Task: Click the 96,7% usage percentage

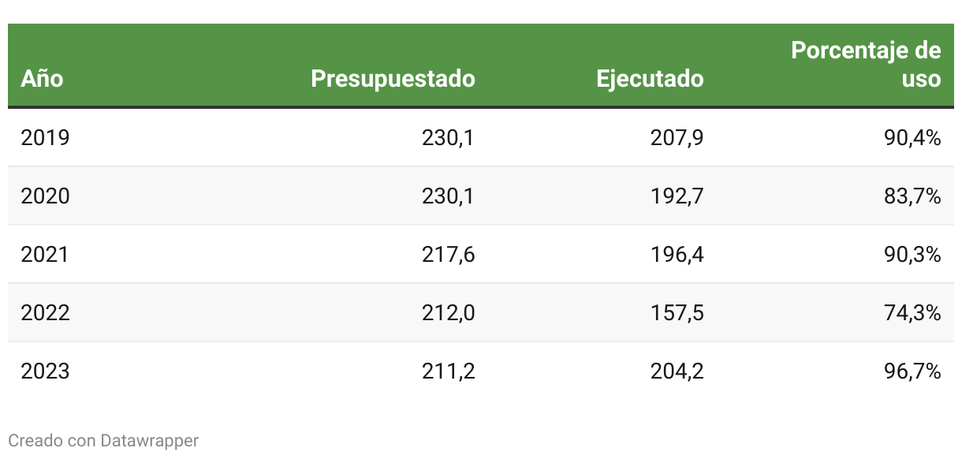Action: (912, 371)
